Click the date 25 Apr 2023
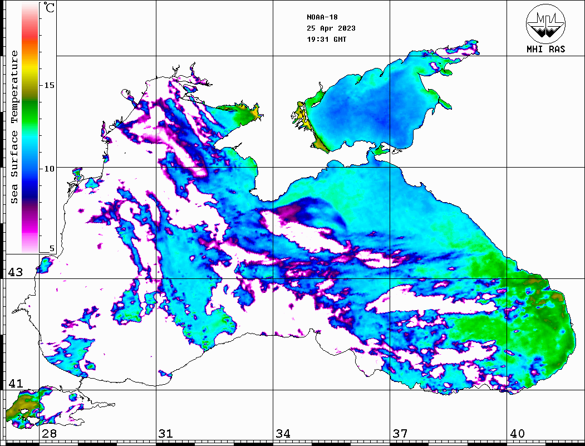Image resolution: width=585 pixels, height=446 pixels. [331, 28]
